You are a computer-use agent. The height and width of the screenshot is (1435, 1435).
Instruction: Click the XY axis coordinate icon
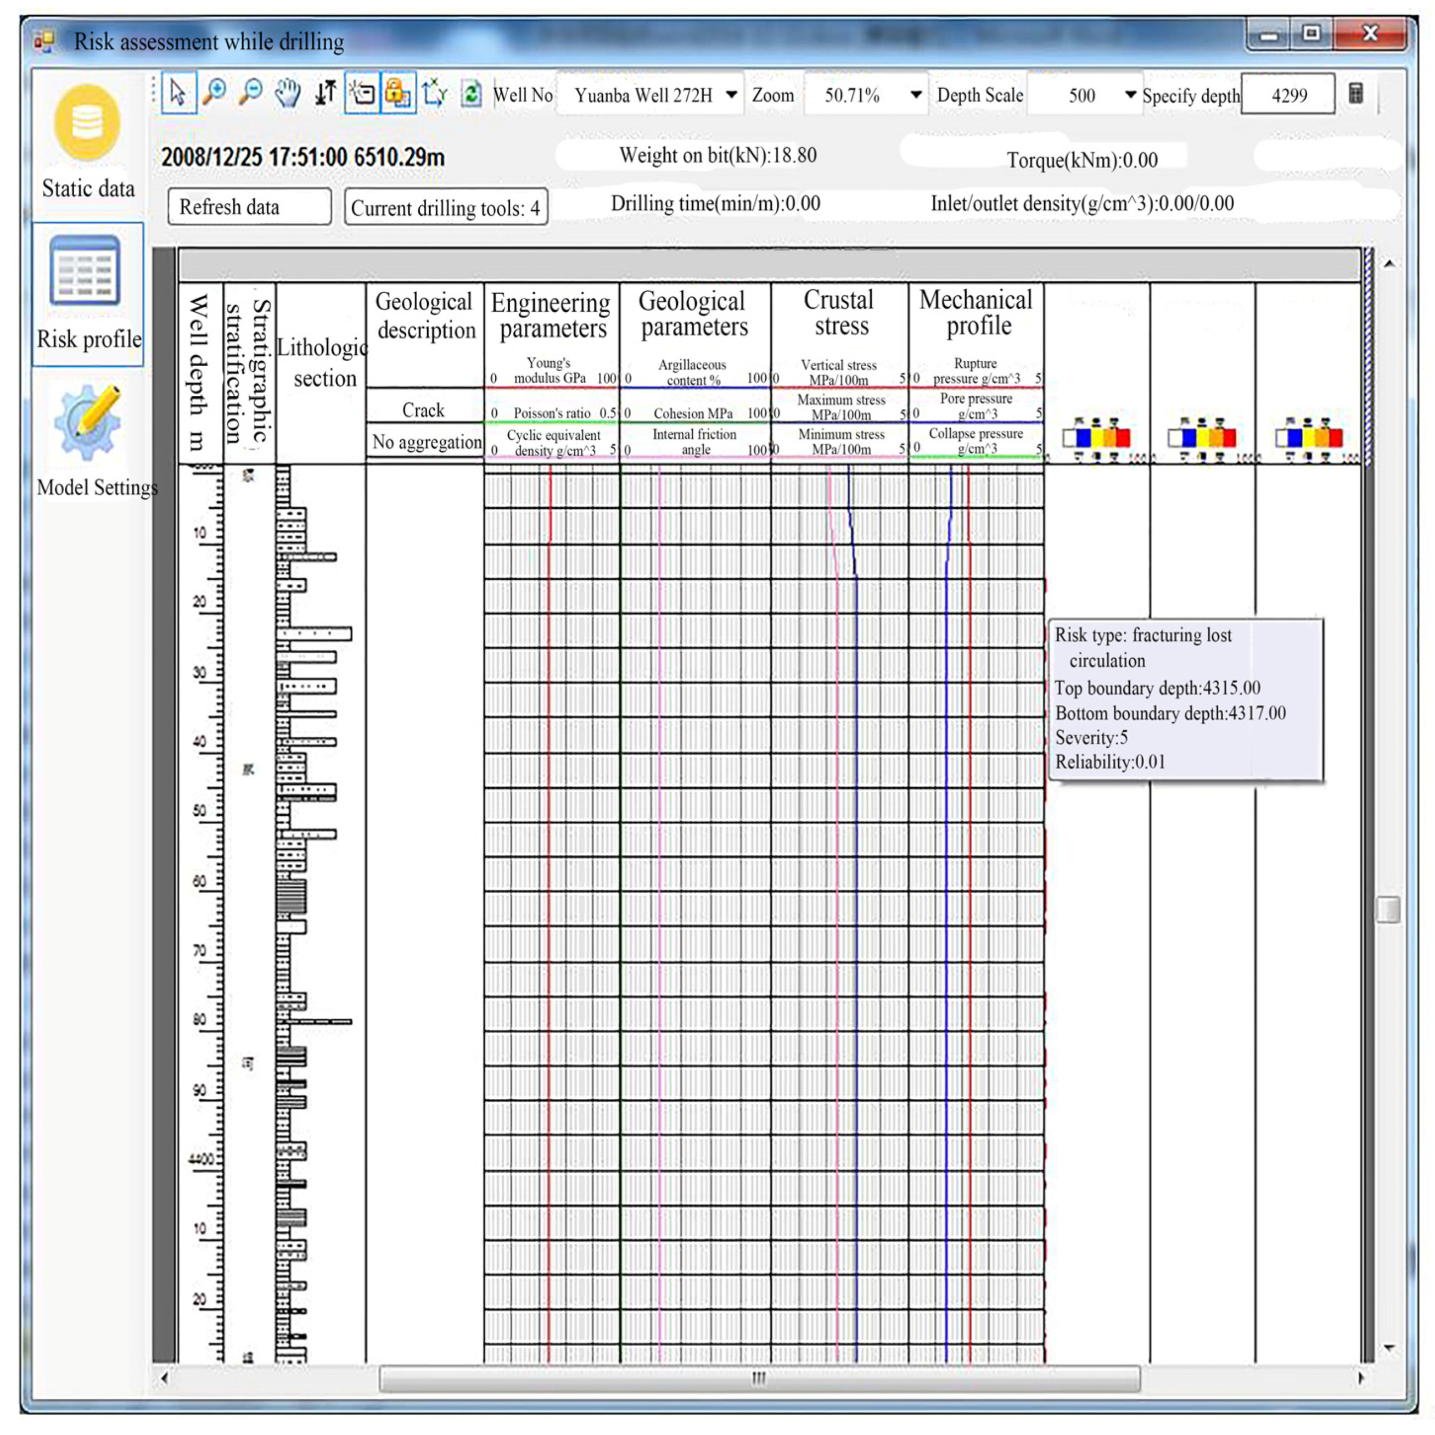(x=435, y=93)
